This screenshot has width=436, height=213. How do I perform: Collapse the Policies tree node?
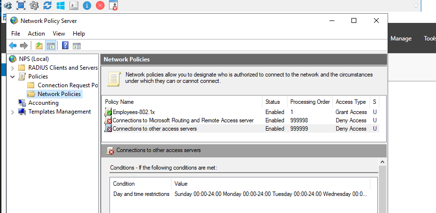tap(13, 77)
